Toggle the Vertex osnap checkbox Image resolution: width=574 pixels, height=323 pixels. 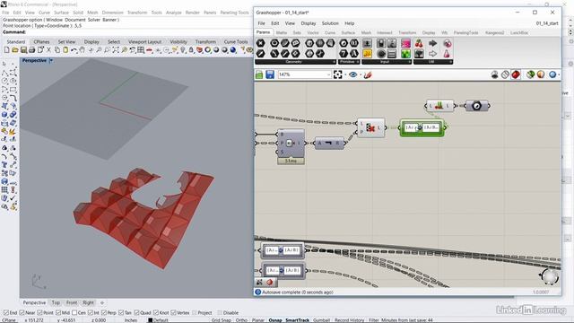click(x=173, y=313)
